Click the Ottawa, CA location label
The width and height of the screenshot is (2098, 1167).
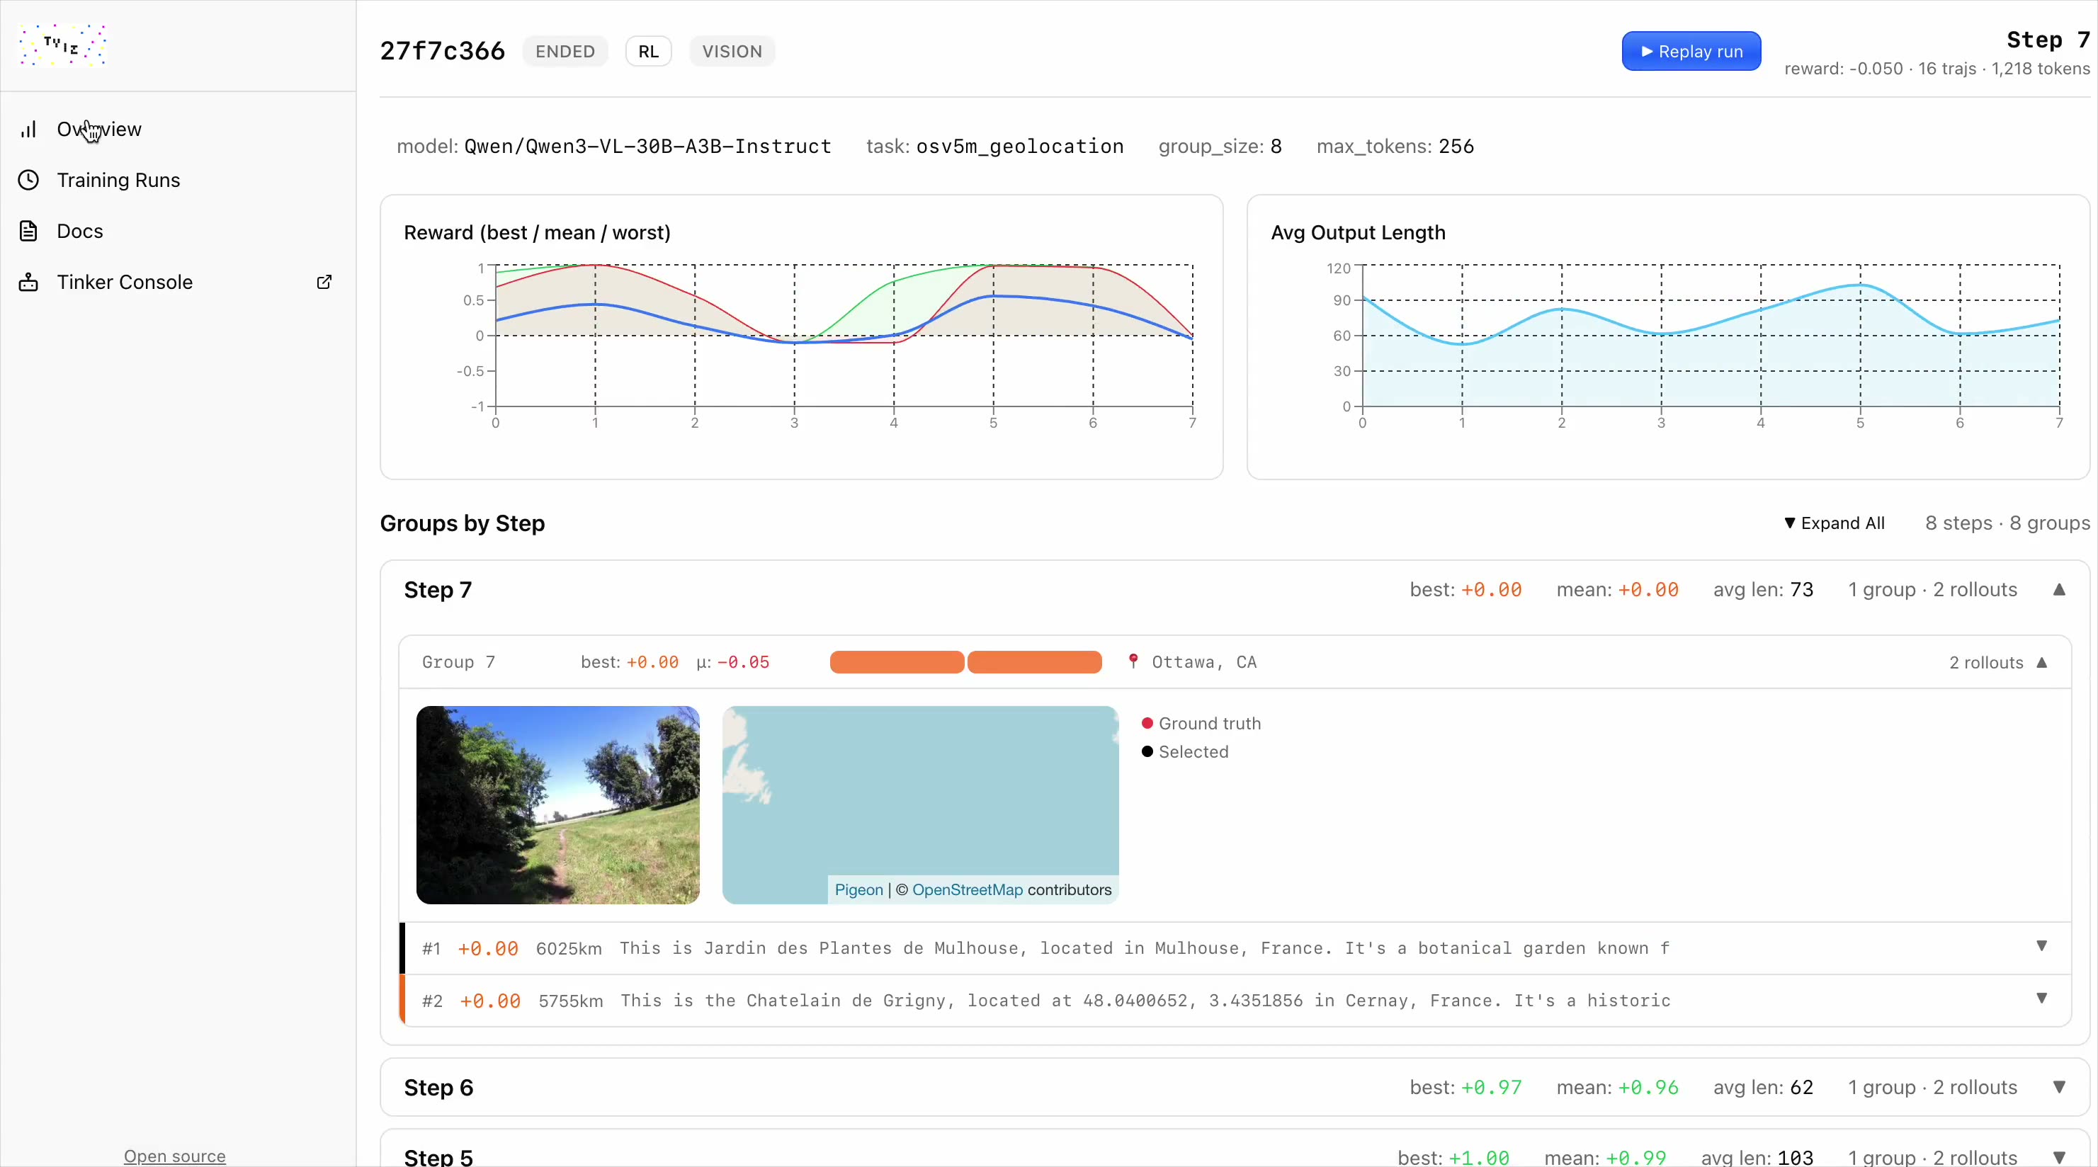(1203, 662)
